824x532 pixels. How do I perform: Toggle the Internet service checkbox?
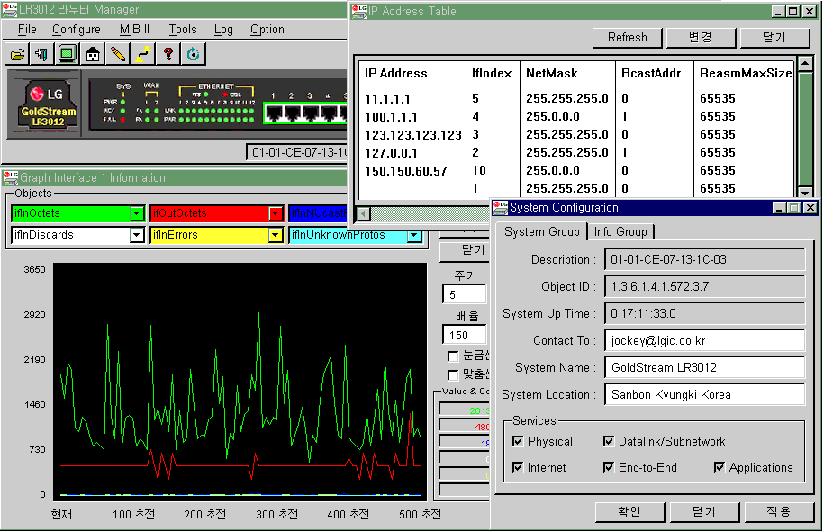coord(518,467)
